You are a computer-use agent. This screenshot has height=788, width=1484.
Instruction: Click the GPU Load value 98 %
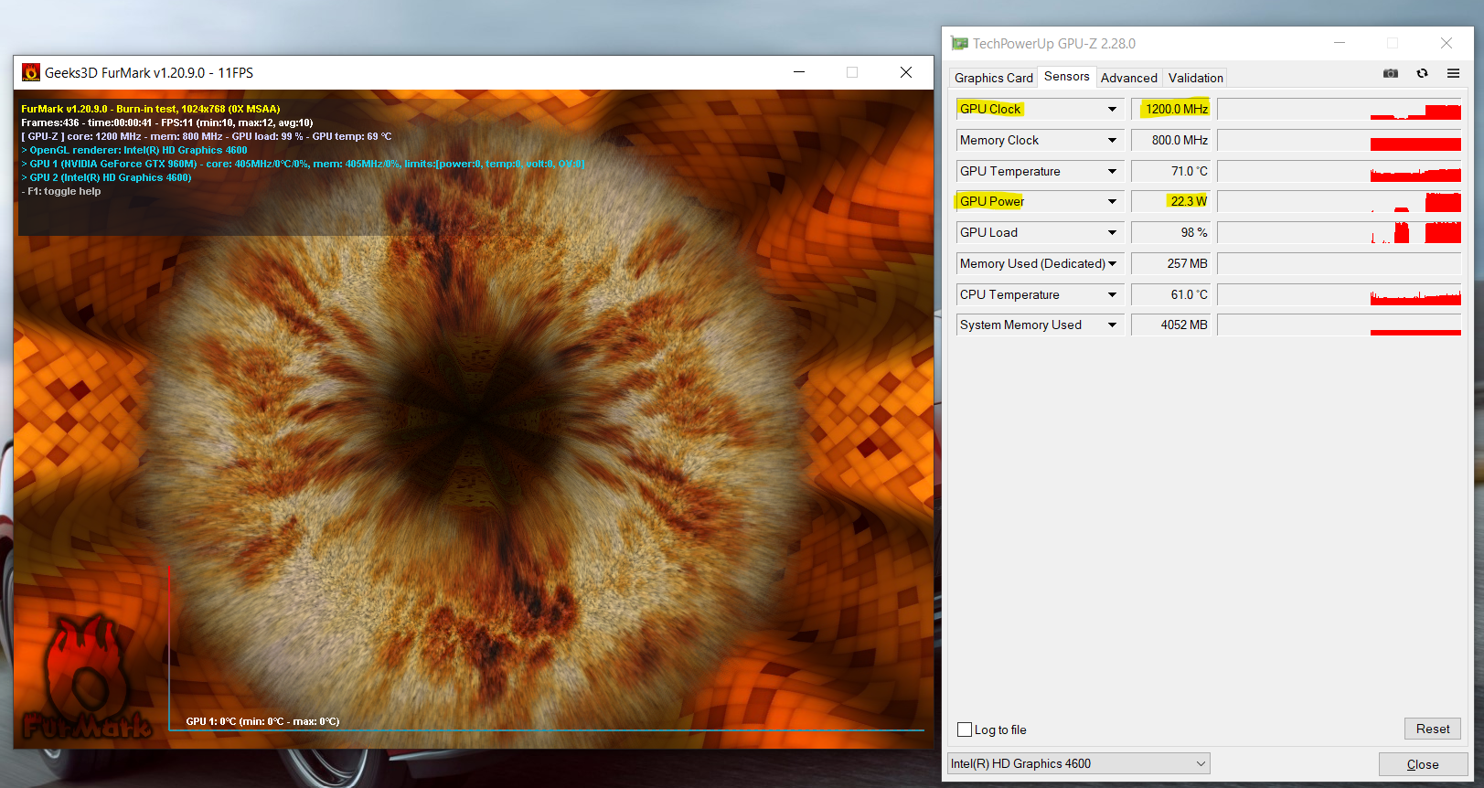click(1171, 232)
